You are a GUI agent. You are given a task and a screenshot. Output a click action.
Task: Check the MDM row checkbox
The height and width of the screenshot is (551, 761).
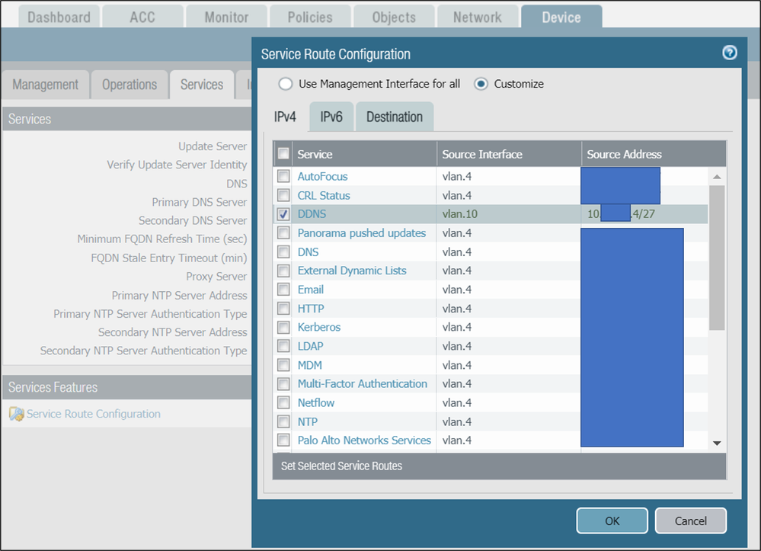point(283,365)
